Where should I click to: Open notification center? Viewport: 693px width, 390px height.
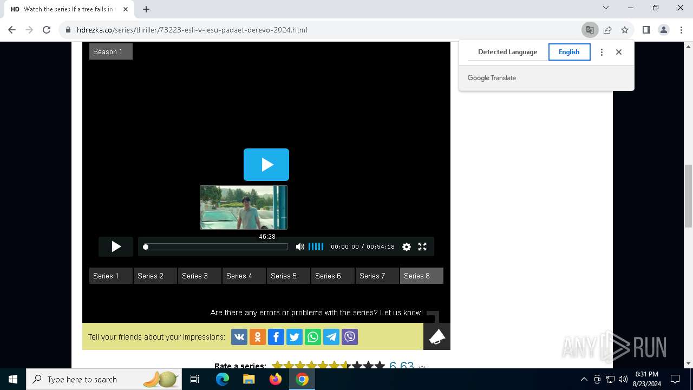pyautogui.click(x=675, y=379)
